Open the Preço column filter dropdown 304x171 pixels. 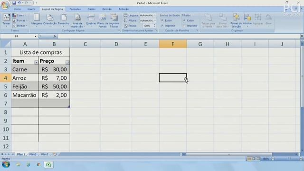pos(67,62)
